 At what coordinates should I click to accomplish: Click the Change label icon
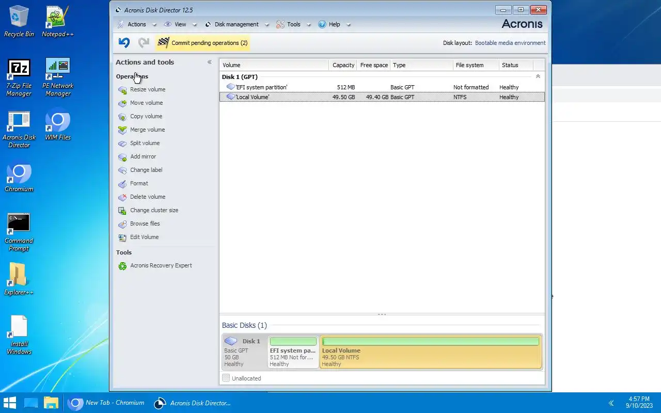[122, 170]
